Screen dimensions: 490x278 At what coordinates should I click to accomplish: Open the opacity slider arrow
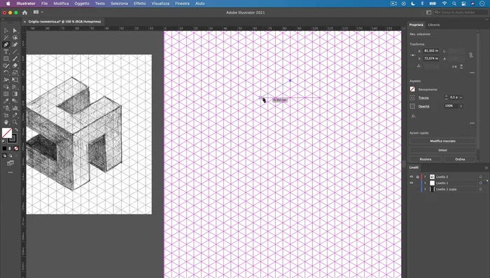pos(461,106)
